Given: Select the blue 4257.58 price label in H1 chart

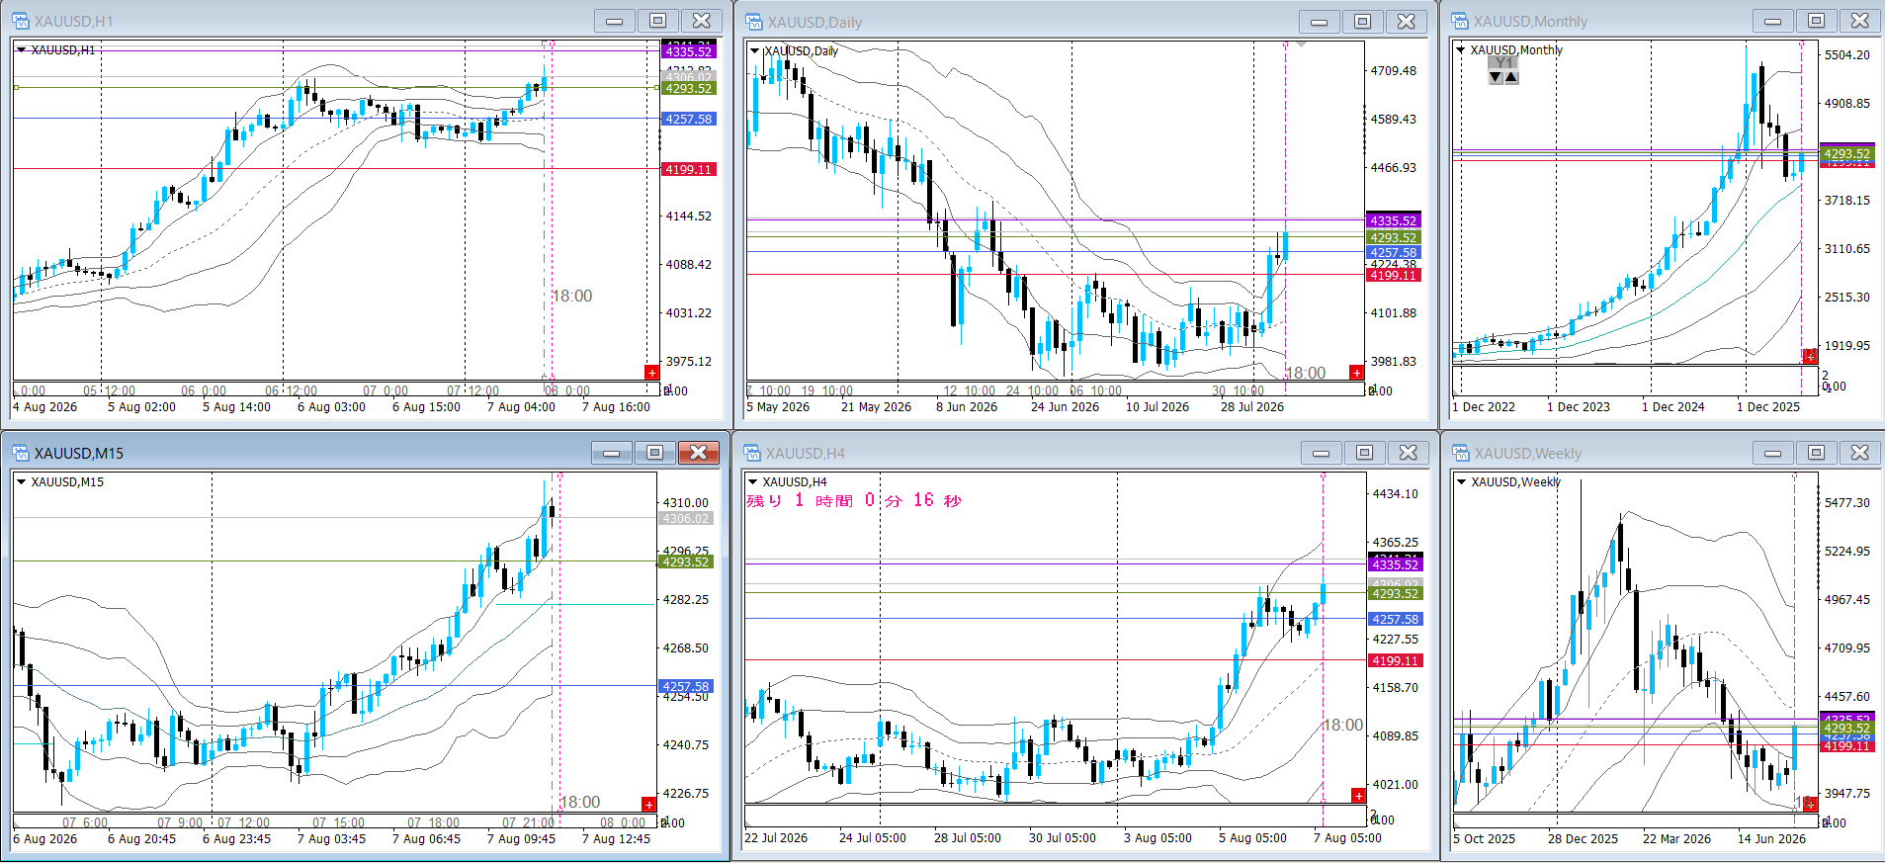Looking at the screenshot, I should [x=688, y=120].
